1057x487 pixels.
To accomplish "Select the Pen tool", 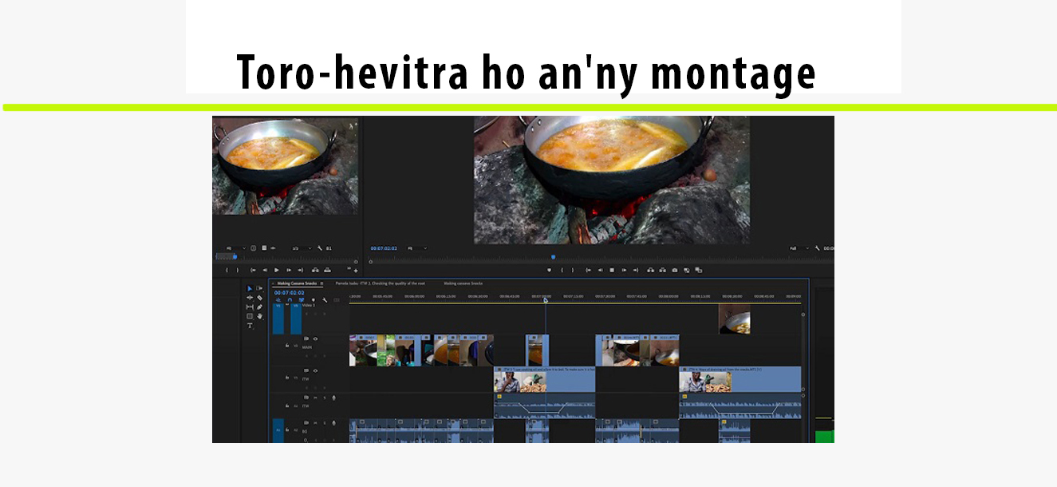I will [x=259, y=307].
